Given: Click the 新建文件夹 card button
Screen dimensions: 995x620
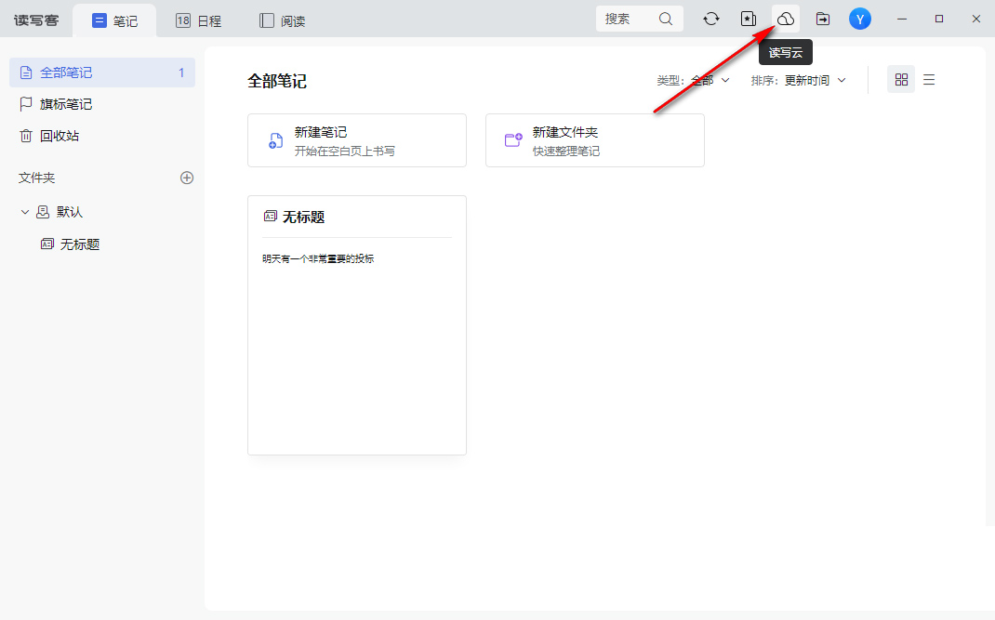Looking at the screenshot, I should pos(594,140).
